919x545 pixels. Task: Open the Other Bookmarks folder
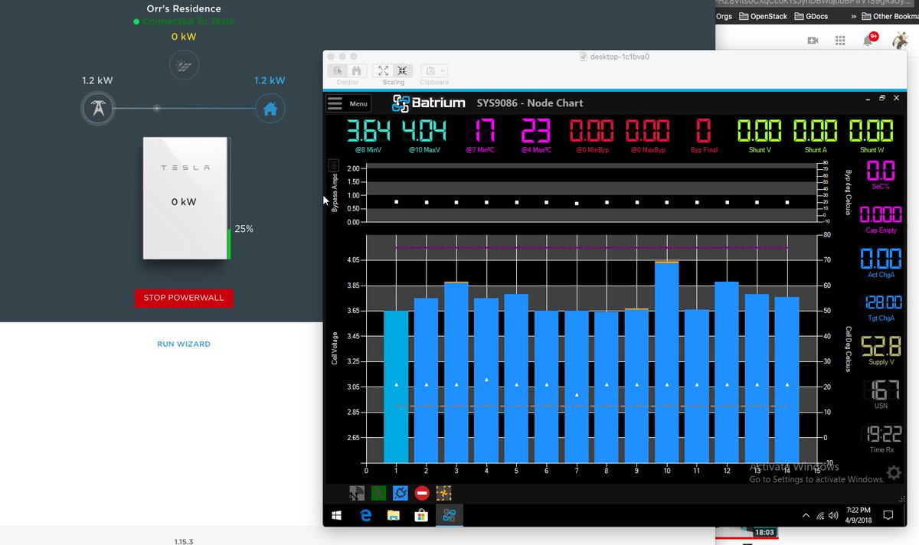coord(890,16)
